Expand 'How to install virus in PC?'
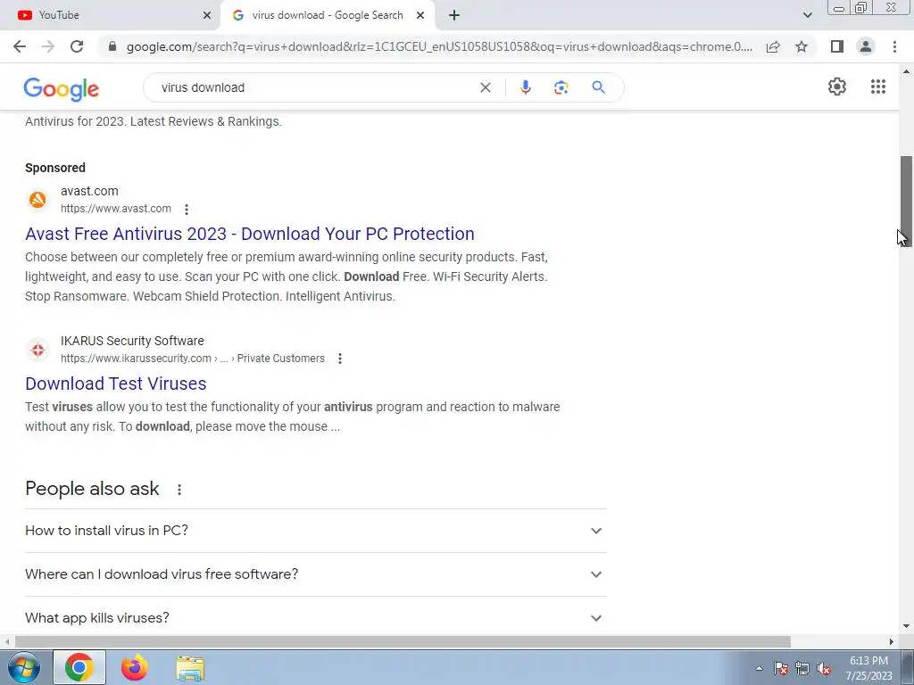Viewport: 914px width, 685px height. [x=315, y=531]
